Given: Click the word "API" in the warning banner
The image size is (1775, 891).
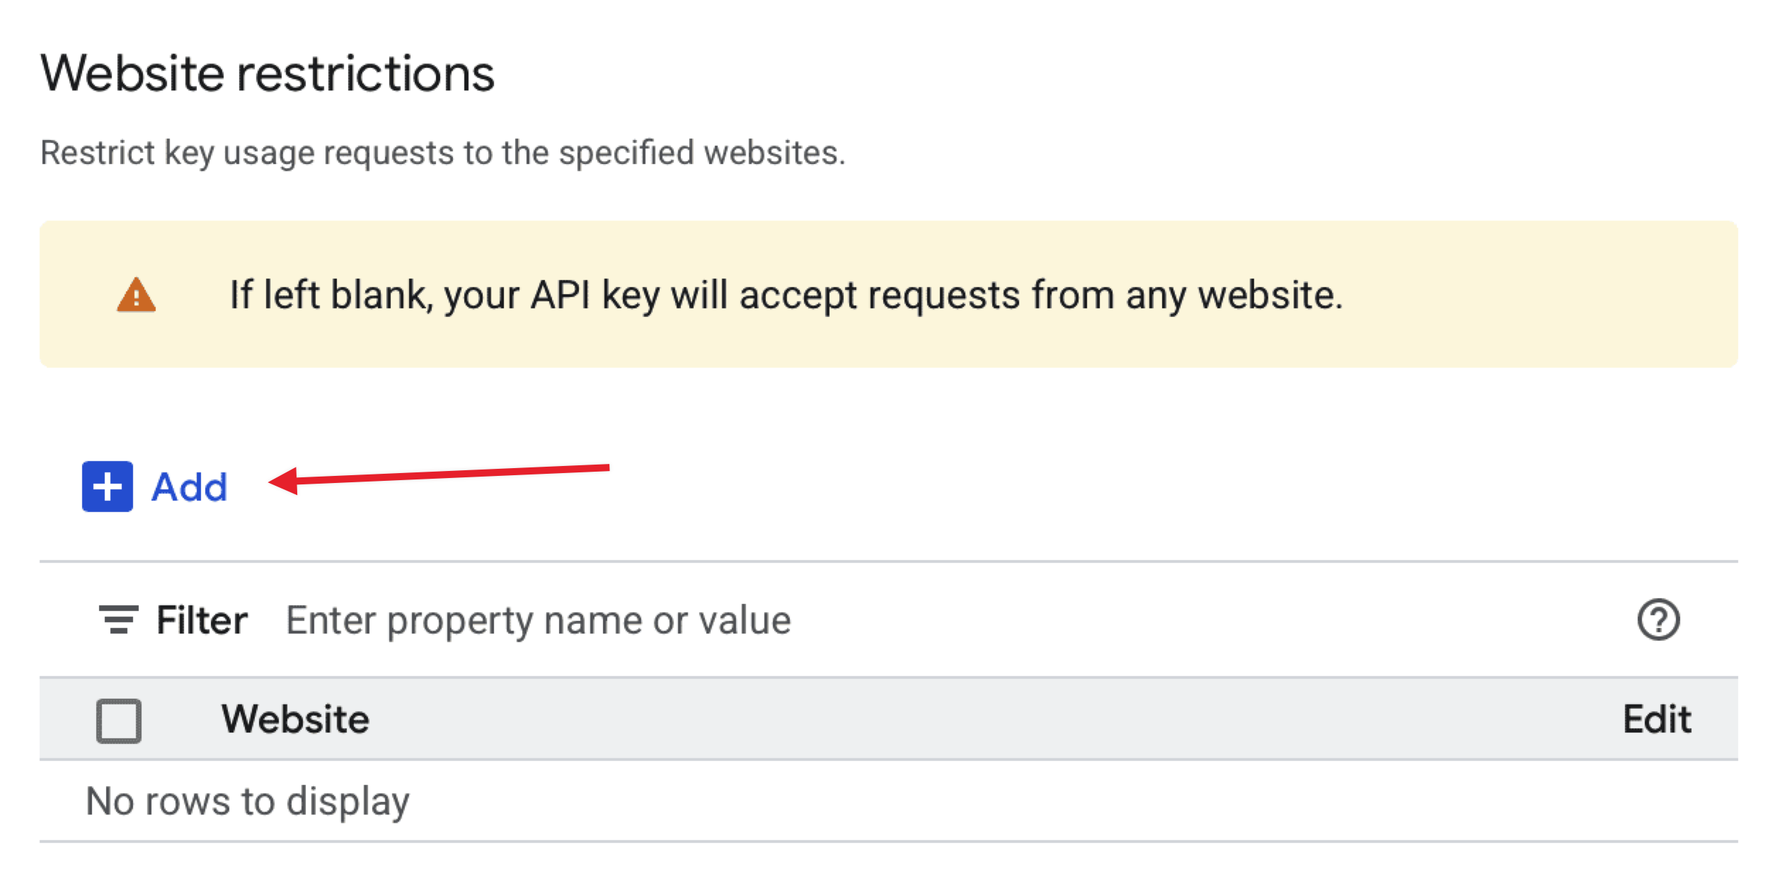Looking at the screenshot, I should 561,295.
